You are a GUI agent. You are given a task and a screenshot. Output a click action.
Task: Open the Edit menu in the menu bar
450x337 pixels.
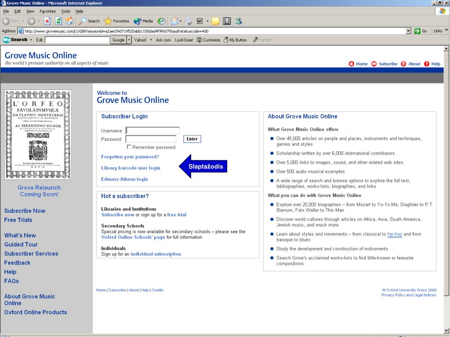point(18,11)
